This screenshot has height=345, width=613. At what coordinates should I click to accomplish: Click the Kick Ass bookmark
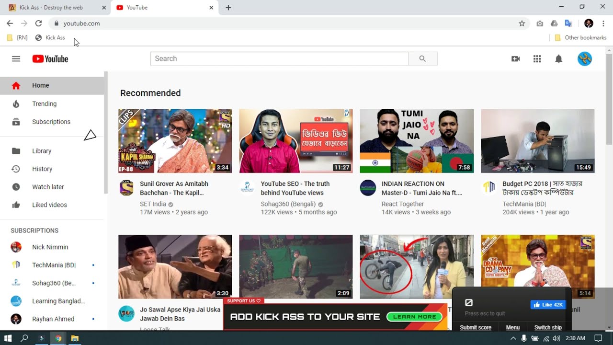click(x=50, y=37)
